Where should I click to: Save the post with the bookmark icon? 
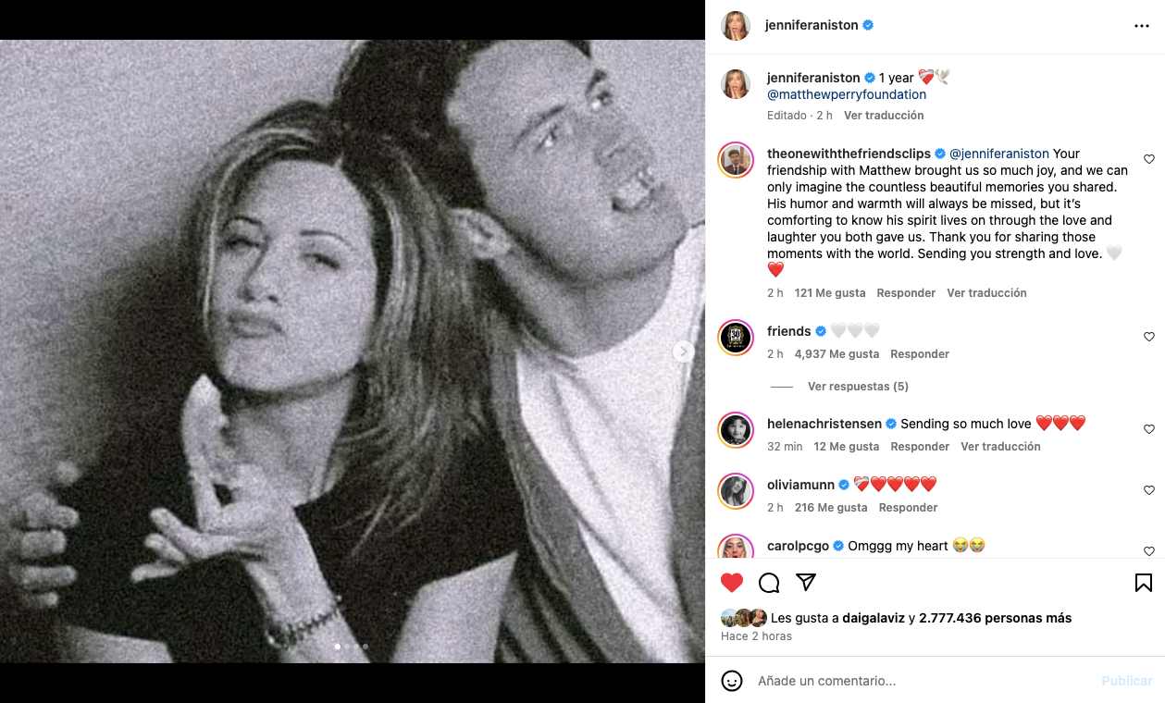point(1143,583)
